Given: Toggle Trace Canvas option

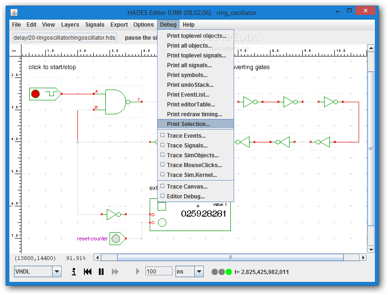Looking at the screenshot, I should tap(195, 187).
